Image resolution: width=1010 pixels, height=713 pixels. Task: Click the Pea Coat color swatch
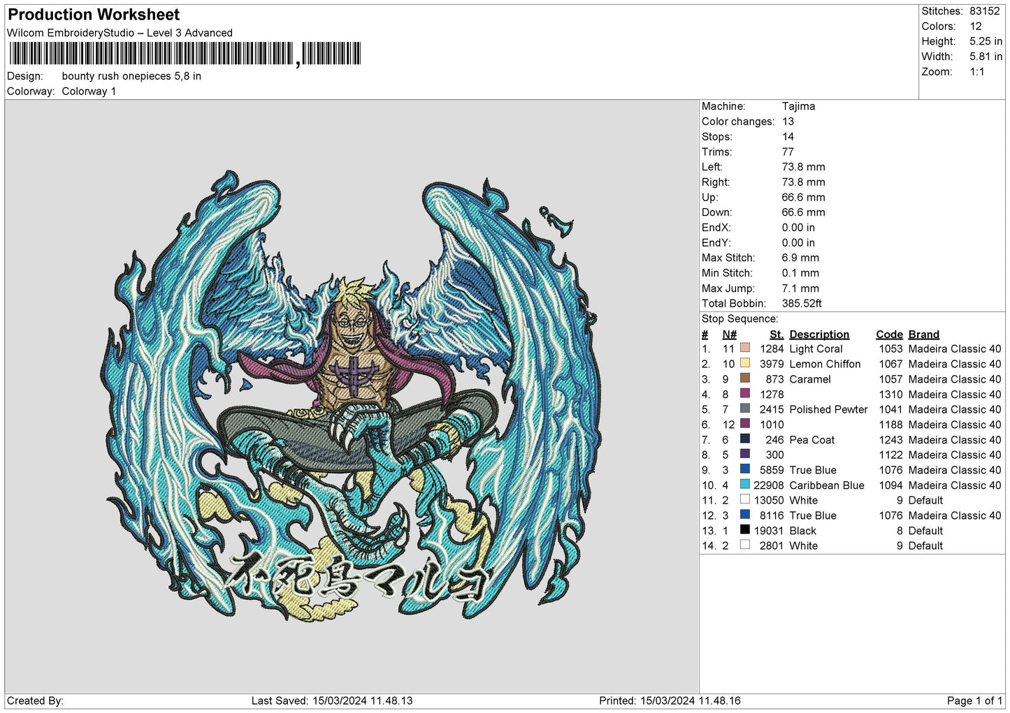745,439
